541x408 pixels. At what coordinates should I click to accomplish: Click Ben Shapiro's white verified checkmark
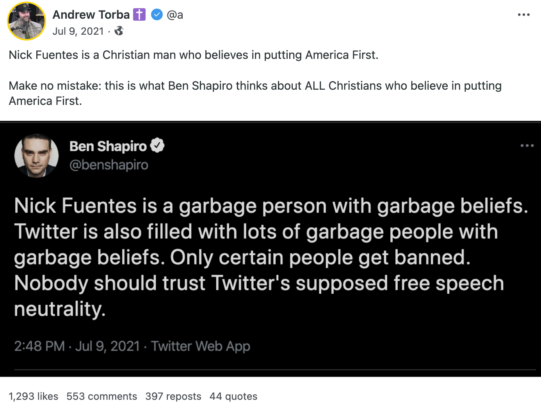[157, 145]
